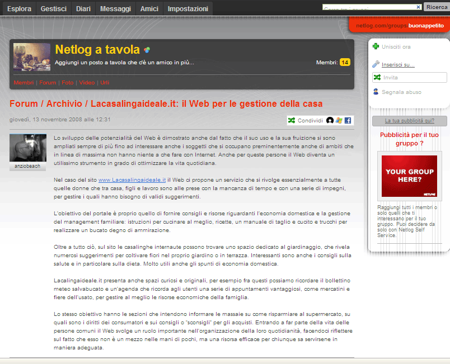The height and width of the screenshot is (364, 450).
Task: Click the Unisciti ora link
Action: pos(396,47)
